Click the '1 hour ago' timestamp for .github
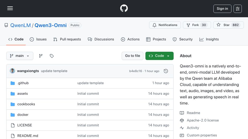This screenshot has height=139, width=248. pos(160,83)
